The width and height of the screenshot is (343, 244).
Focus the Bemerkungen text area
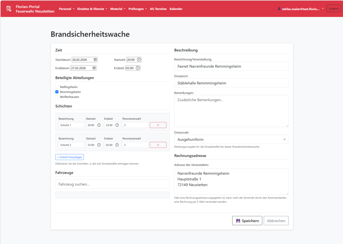pos(231,111)
